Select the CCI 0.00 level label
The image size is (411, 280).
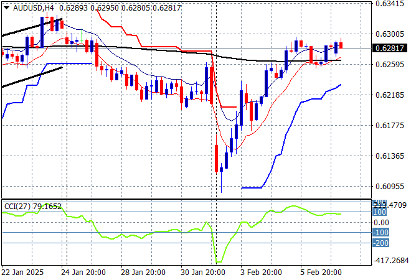pos(381,223)
